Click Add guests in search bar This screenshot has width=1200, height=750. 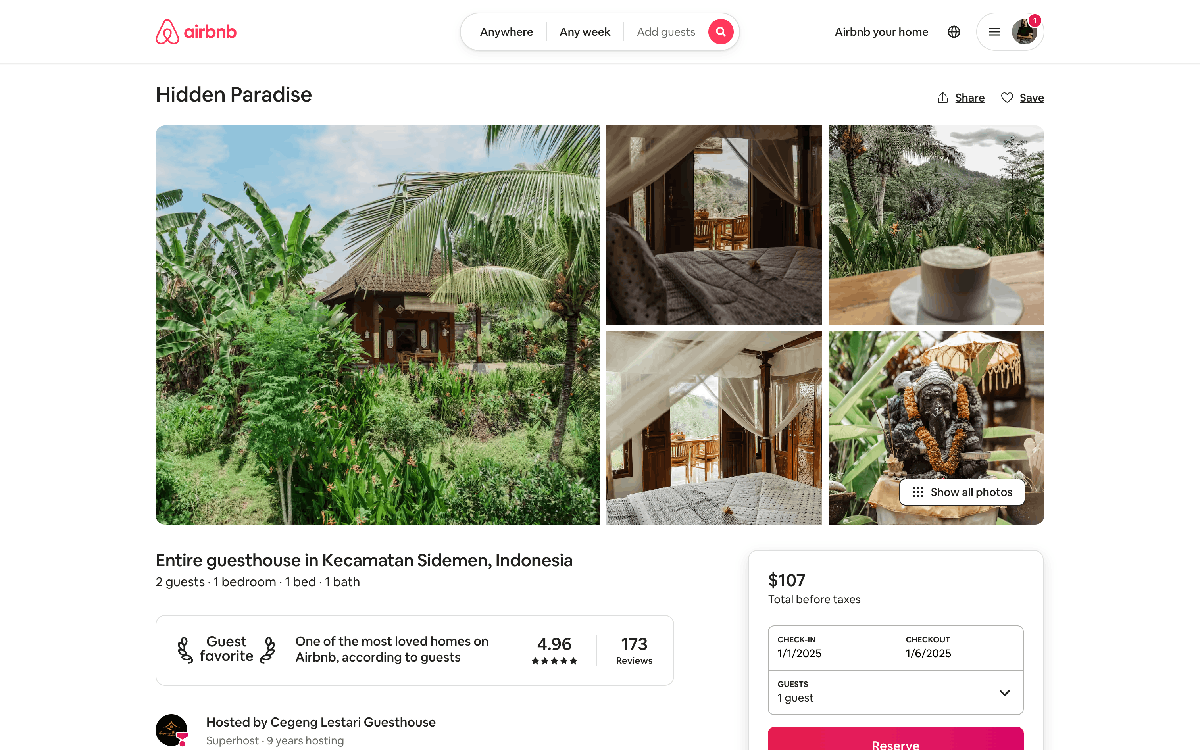pos(666,32)
